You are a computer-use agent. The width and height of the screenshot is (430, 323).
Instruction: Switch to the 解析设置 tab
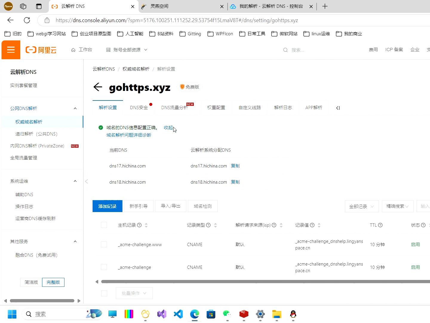click(108, 107)
